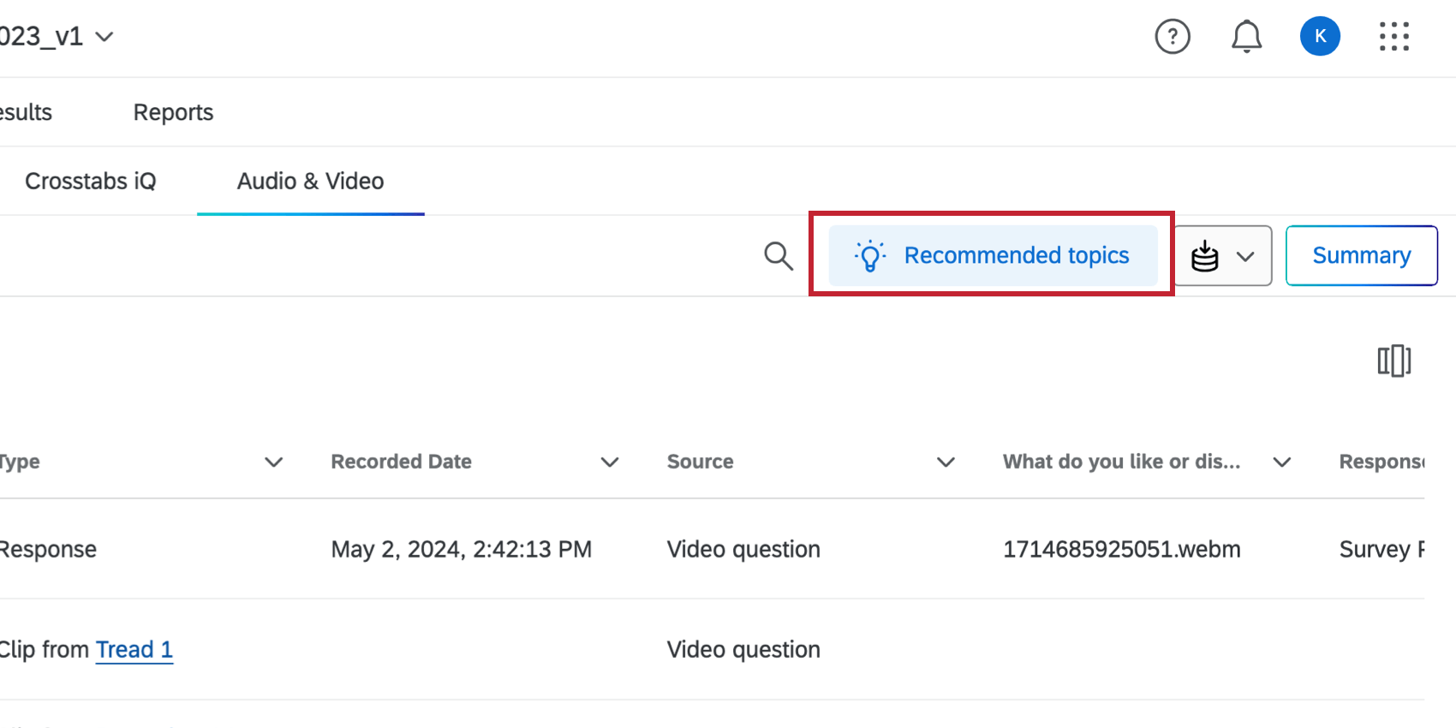
Task: Open the column chooser icon
Action: point(1393,361)
